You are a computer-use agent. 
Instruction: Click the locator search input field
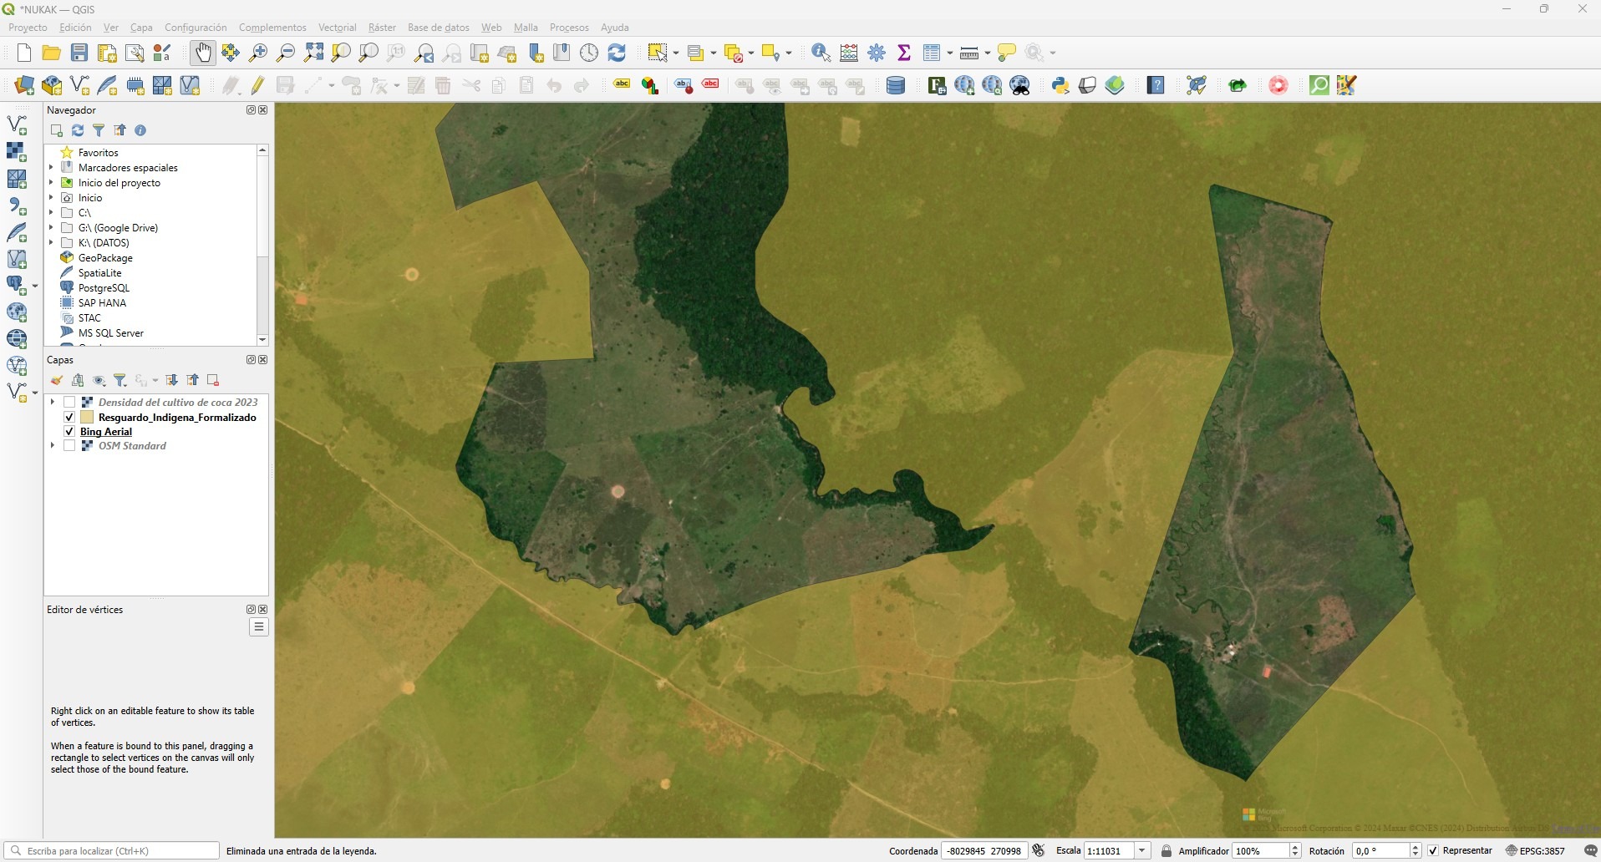[117, 850]
